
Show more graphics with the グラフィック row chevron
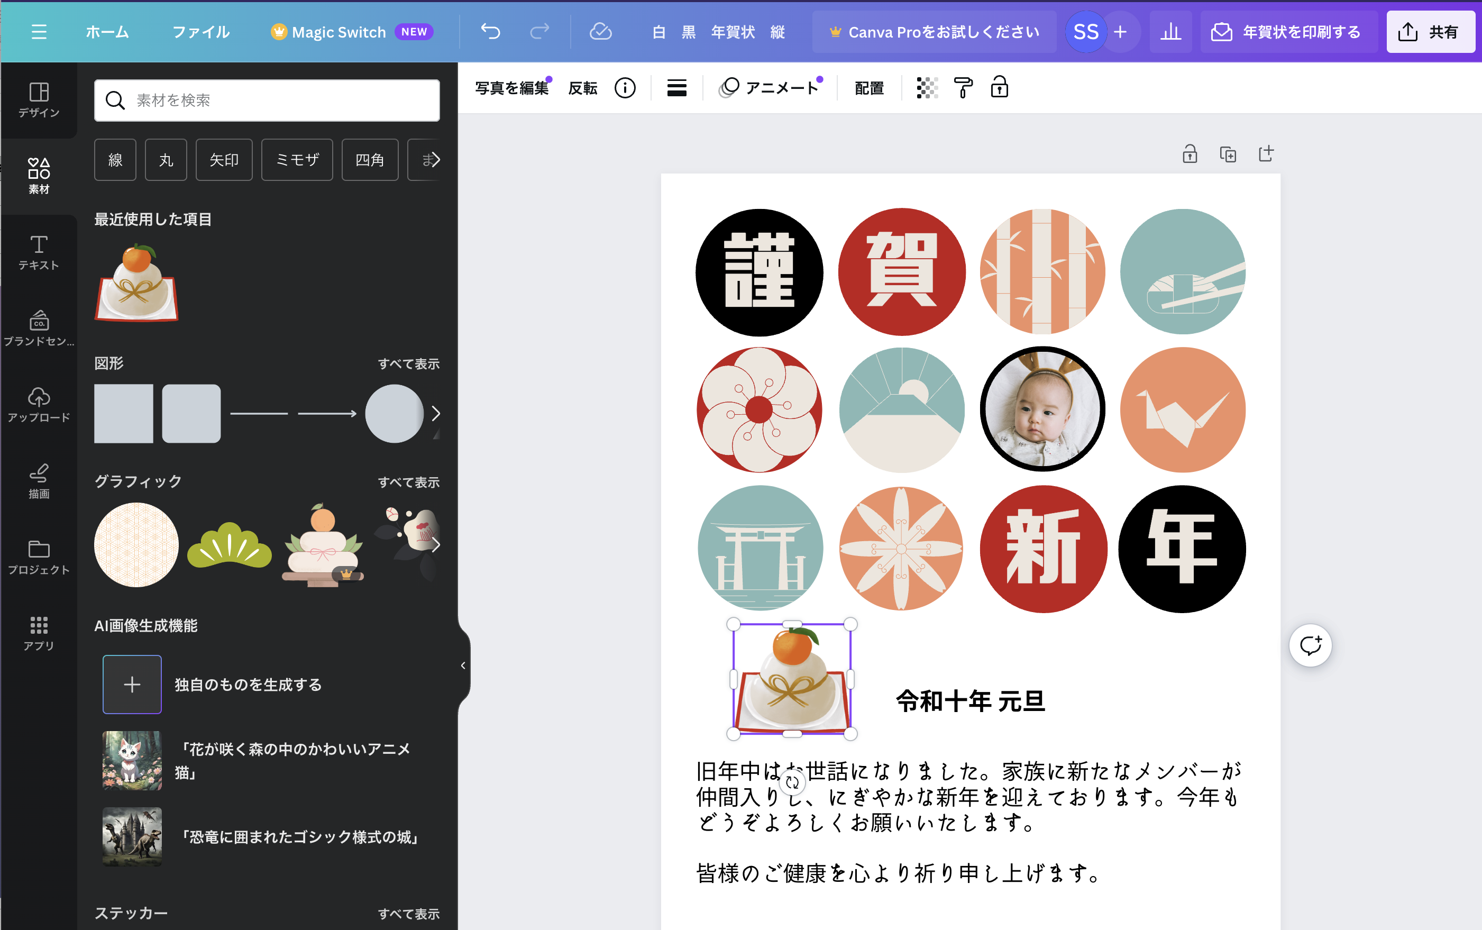pyautogui.click(x=435, y=545)
